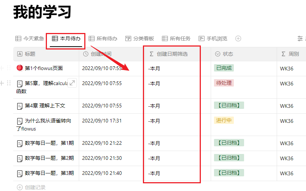Open the 所有待办 view tab
306x191 pixels.
pos(103,38)
